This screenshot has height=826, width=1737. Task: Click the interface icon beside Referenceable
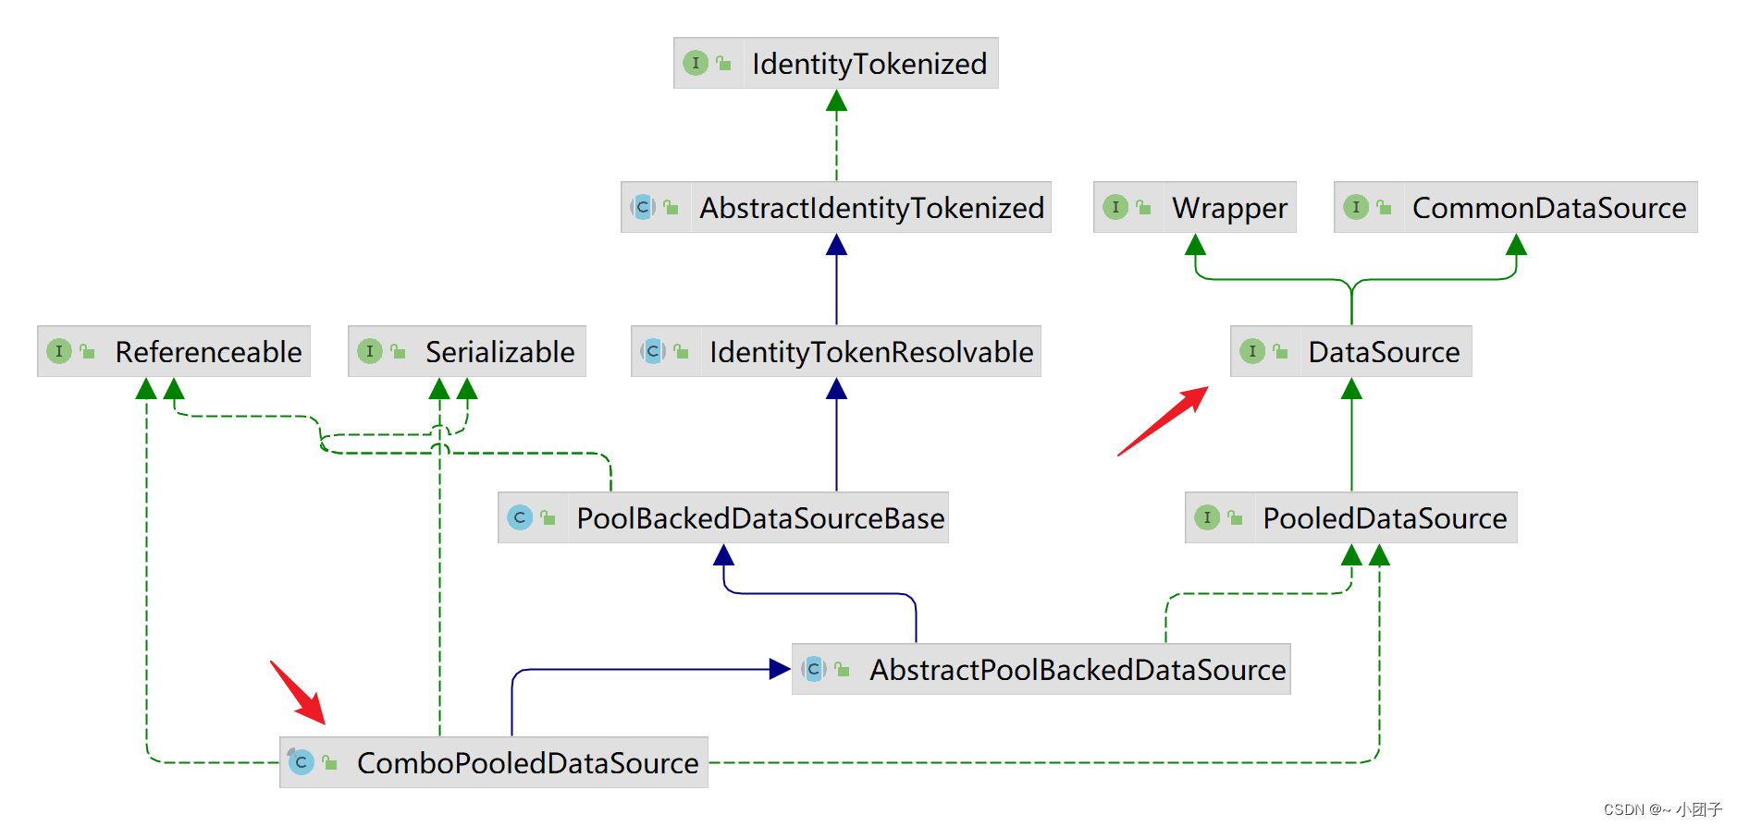click(x=59, y=351)
